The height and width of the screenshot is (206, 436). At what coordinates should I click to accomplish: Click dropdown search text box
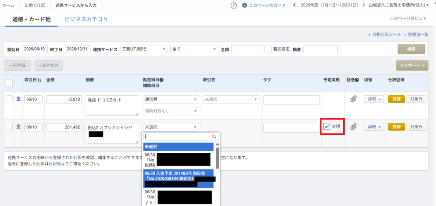pos(181,137)
